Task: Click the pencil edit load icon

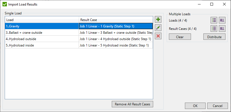Action: click(158, 28)
